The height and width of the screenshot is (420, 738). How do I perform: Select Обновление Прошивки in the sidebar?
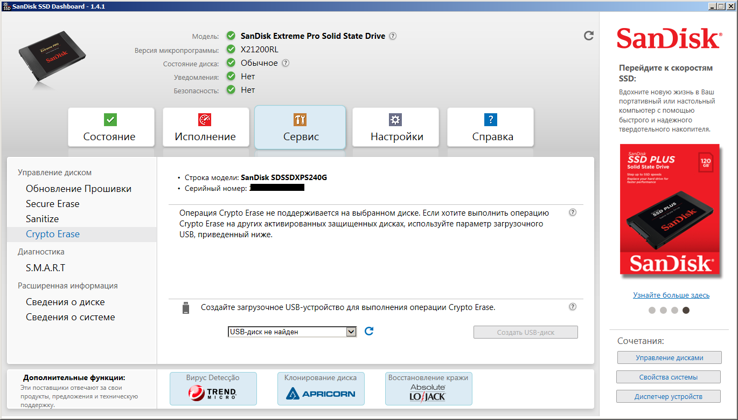pos(79,189)
